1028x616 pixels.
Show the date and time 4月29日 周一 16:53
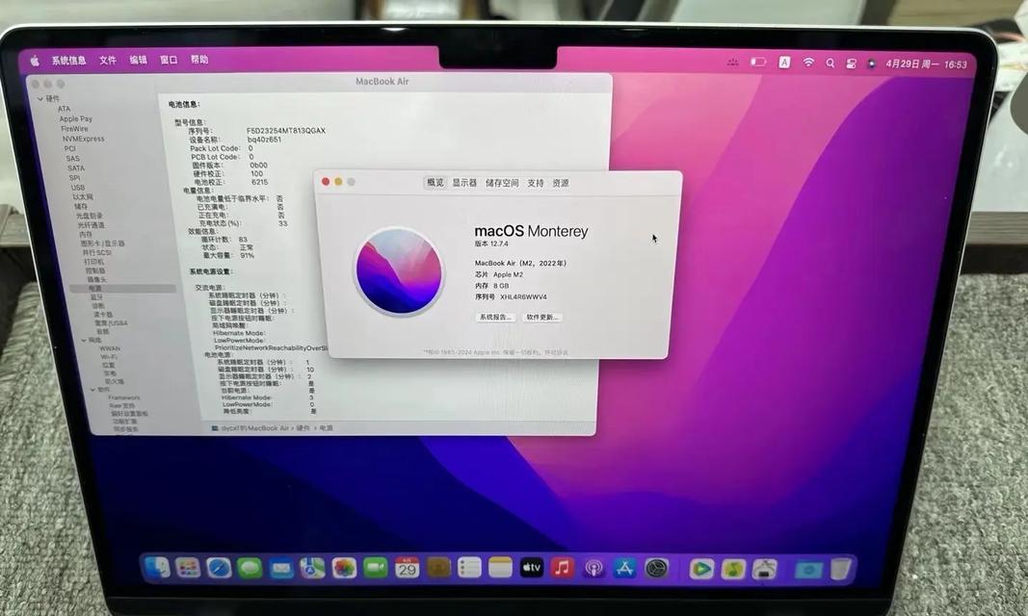pyautogui.click(x=927, y=64)
